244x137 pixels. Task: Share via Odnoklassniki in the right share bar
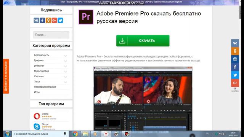coord(235,51)
